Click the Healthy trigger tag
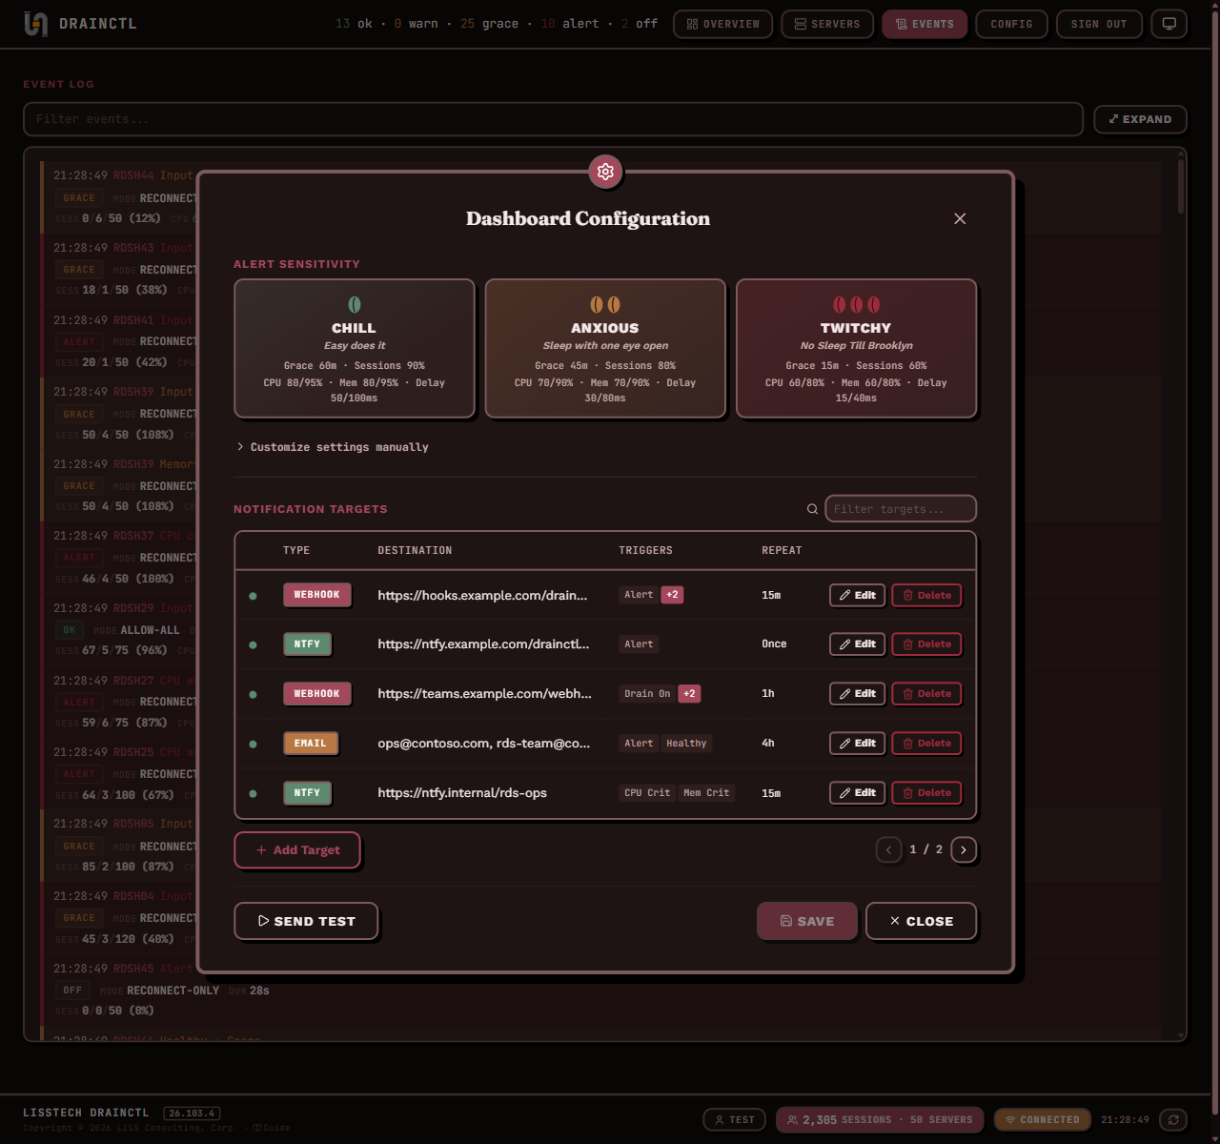The image size is (1220, 1144). tap(686, 744)
